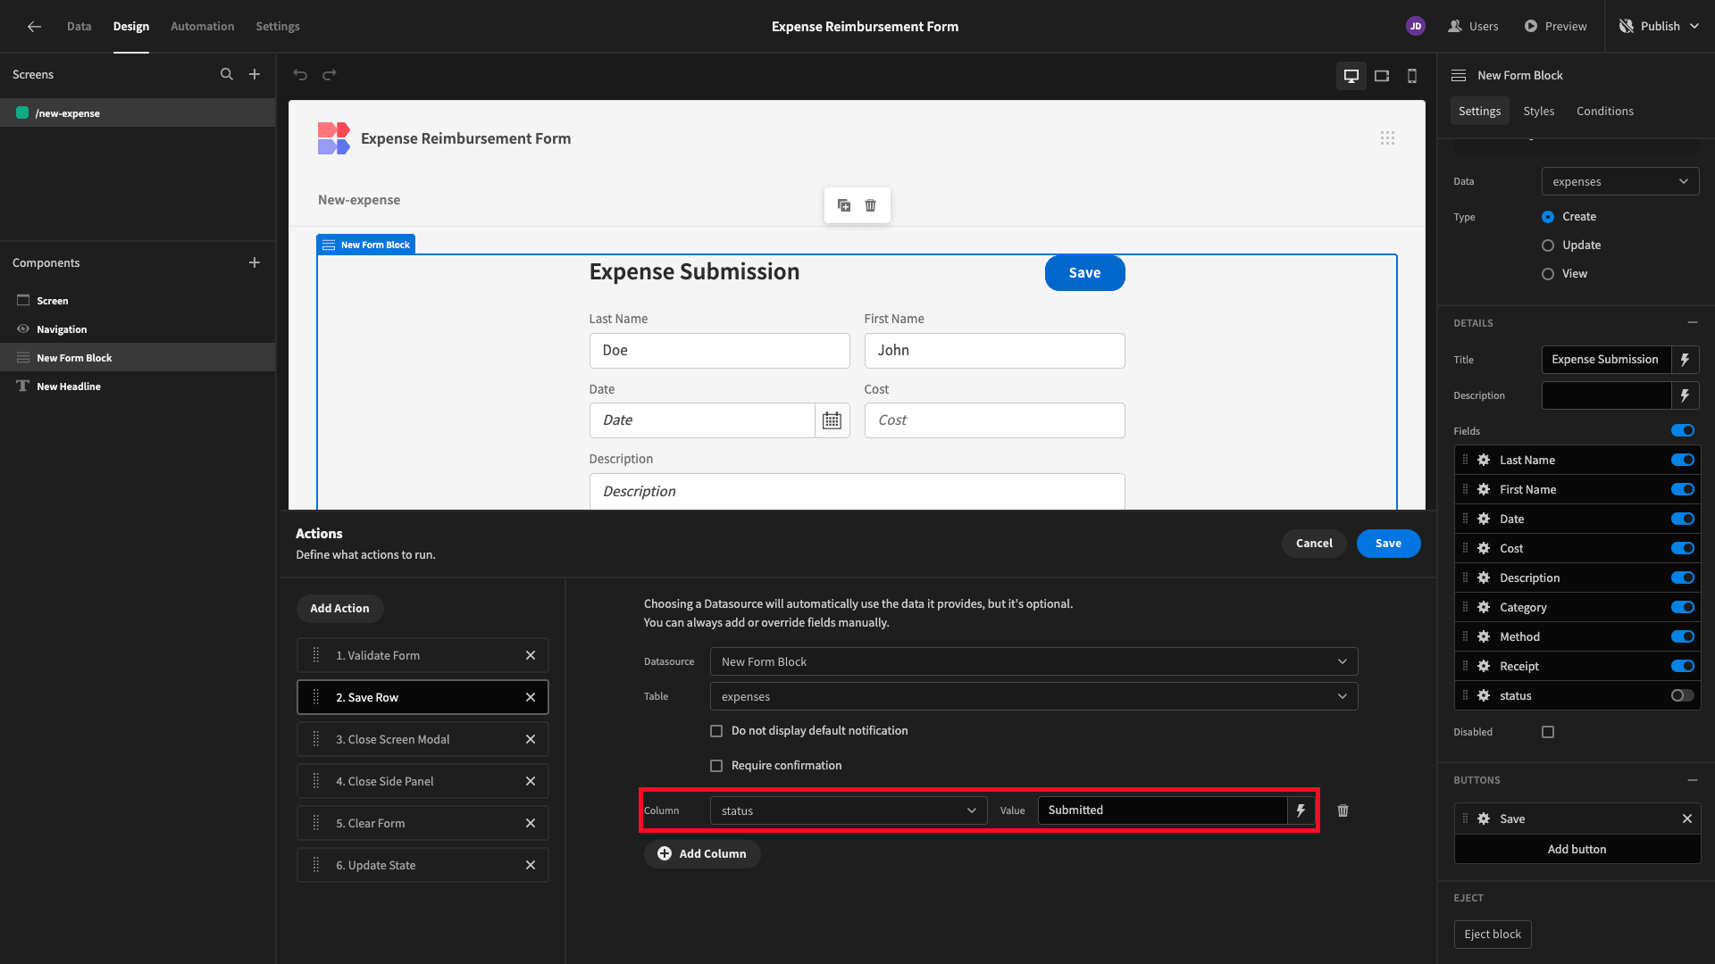The width and height of the screenshot is (1715, 964).
Task: Add a component with plus icon
Action: point(255,262)
